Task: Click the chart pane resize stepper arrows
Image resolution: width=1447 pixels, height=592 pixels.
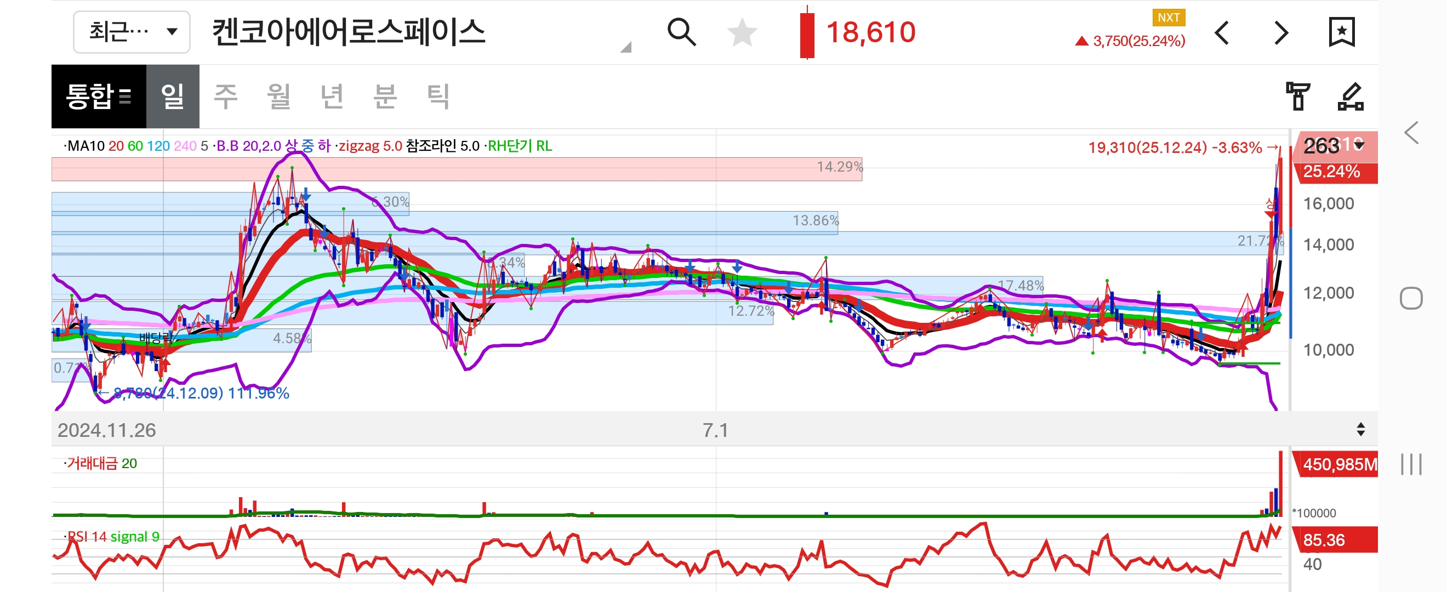Action: [1360, 430]
